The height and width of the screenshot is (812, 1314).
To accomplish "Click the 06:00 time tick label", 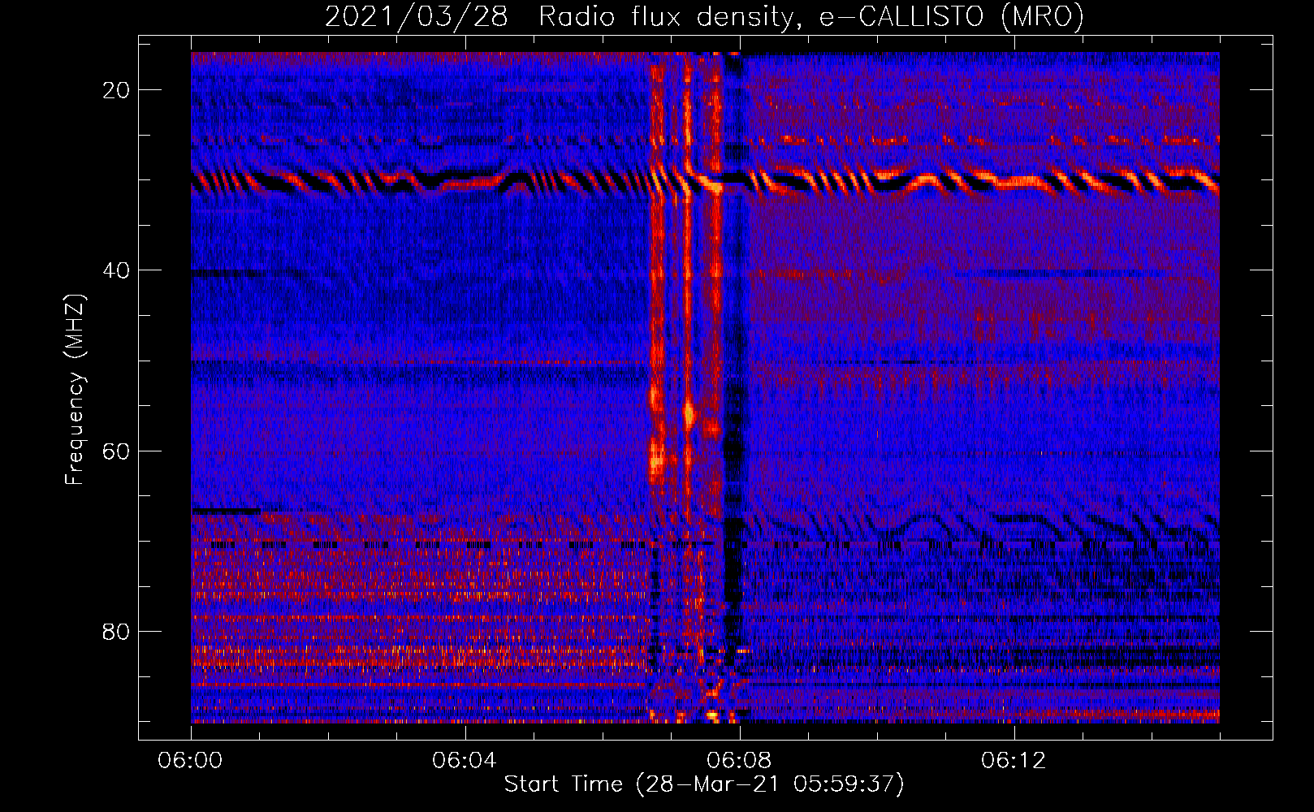I will pyautogui.click(x=191, y=761).
